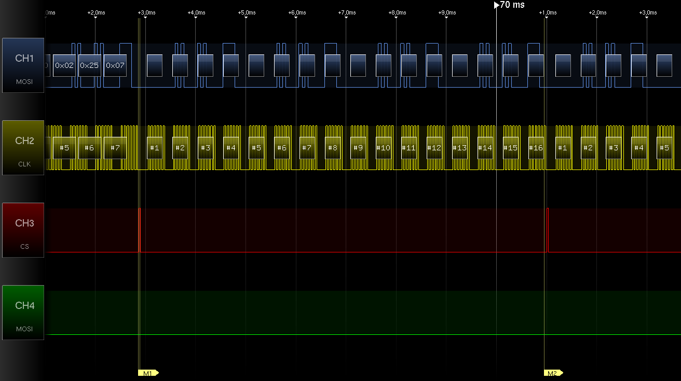Viewport: 681px width, 381px height.
Task: Click the +1,0ms ruler tick label
Action: pyautogui.click(x=547, y=12)
